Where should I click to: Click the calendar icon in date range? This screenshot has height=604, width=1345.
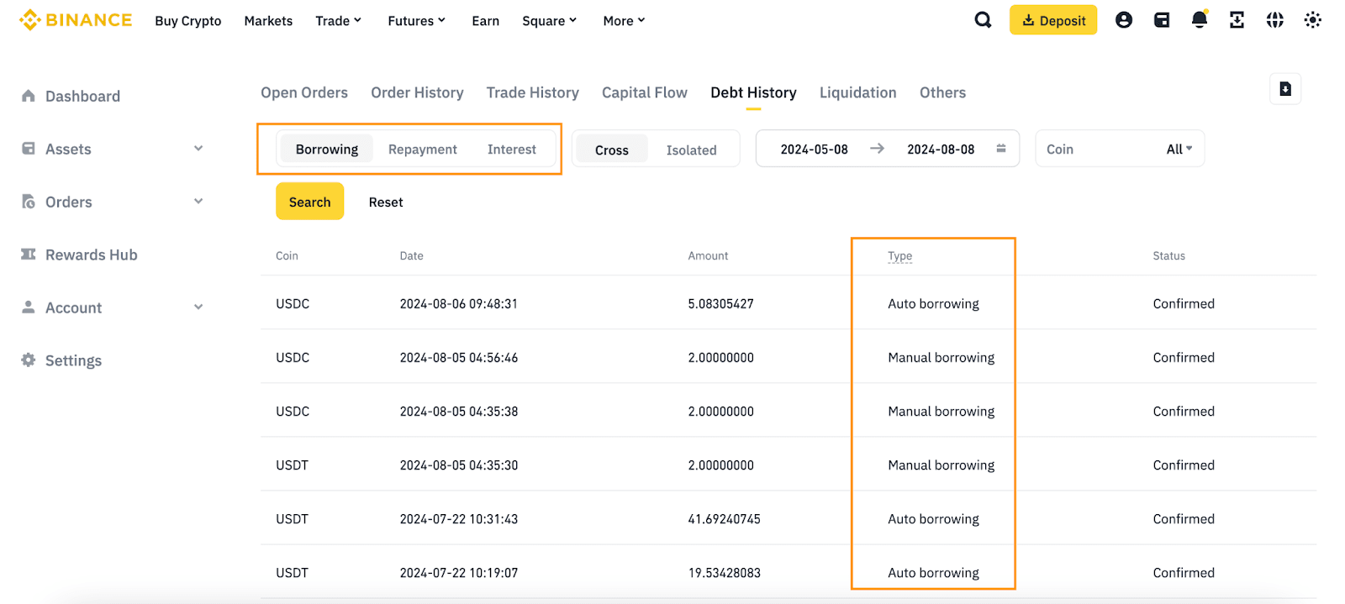pos(1001,149)
